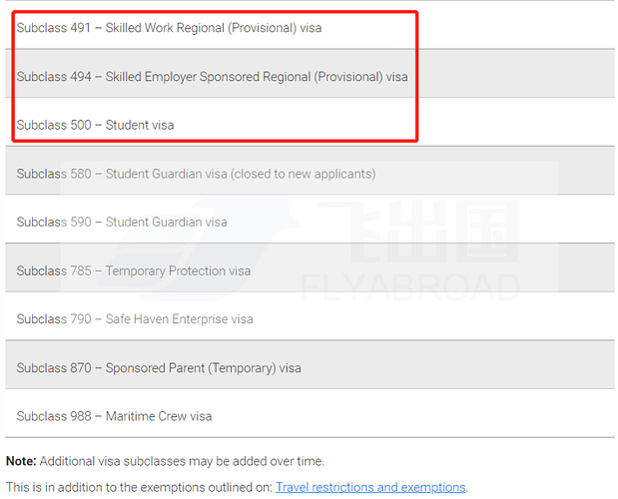Select Subclass 785 Temporary Protection visa row
Viewport: 618px width, 499px height.
134,270
